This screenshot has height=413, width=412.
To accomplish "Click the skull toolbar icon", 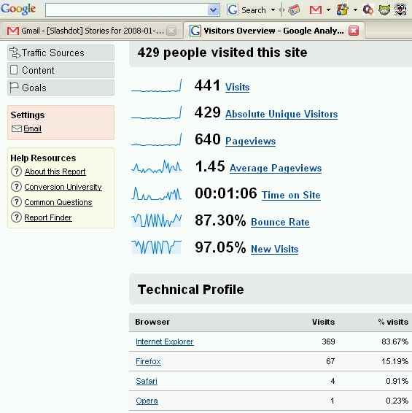I will (400, 10).
